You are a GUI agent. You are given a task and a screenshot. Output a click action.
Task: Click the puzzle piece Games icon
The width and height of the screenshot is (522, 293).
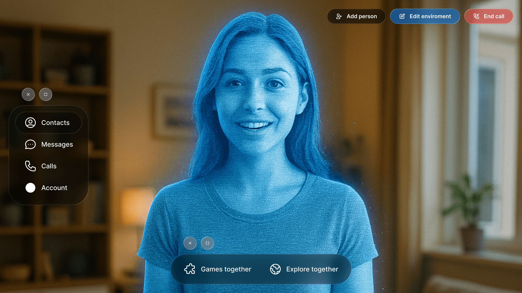click(190, 269)
